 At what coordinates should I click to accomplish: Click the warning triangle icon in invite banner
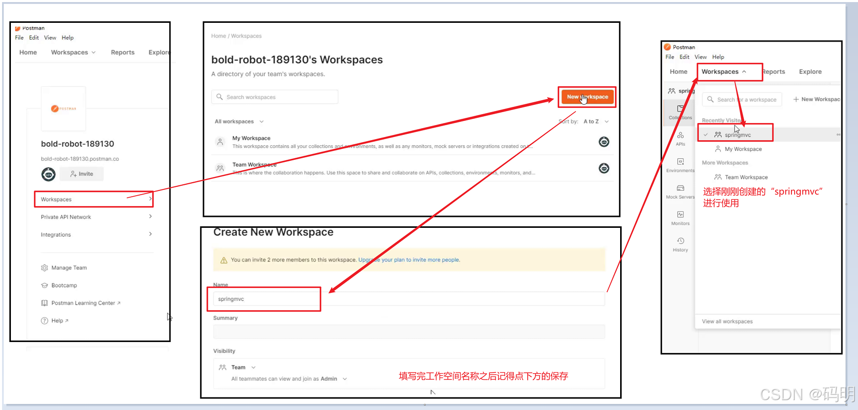[224, 260]
